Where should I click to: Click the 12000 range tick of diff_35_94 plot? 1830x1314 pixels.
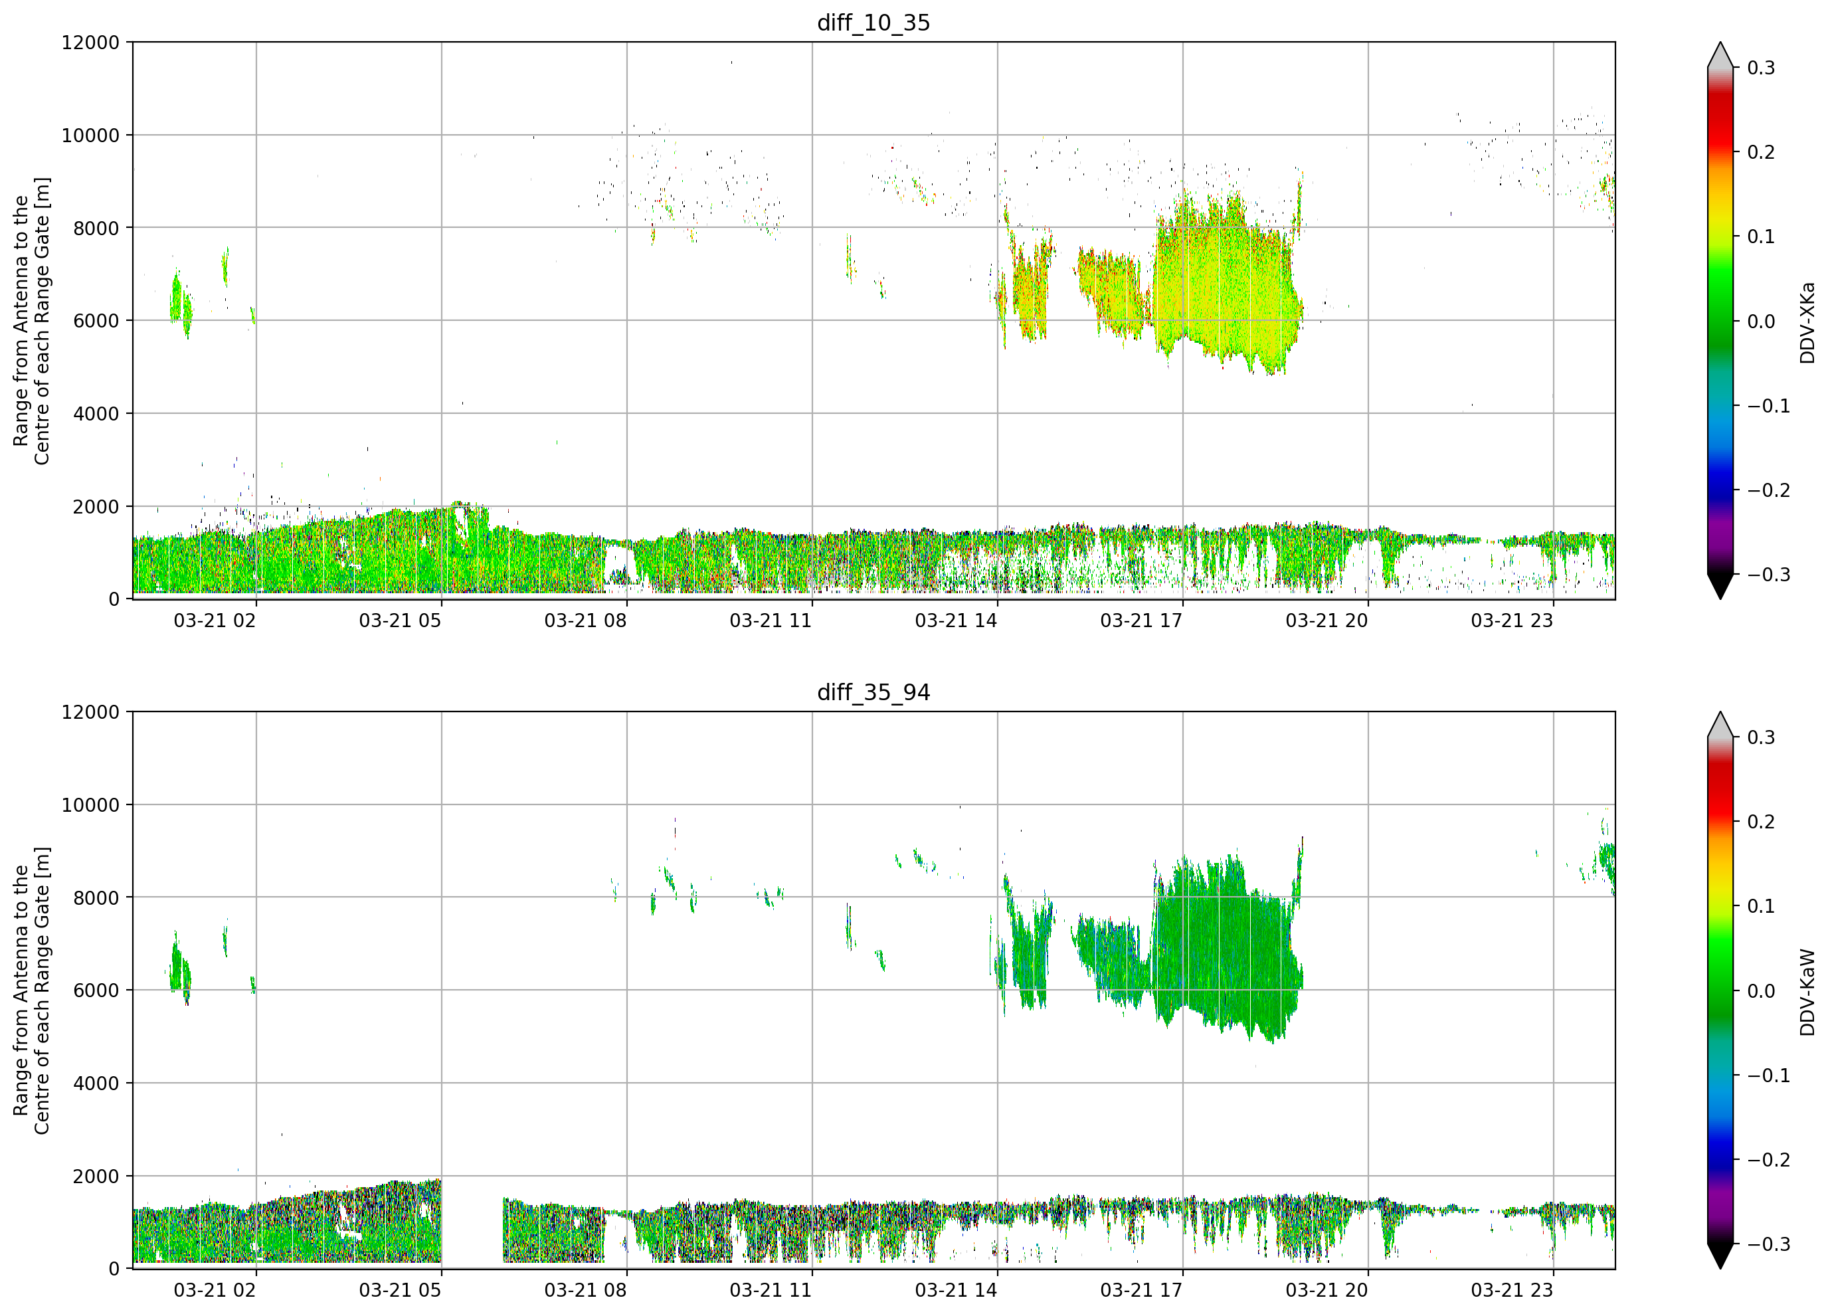pyautogui.click(x=90, y=712)
